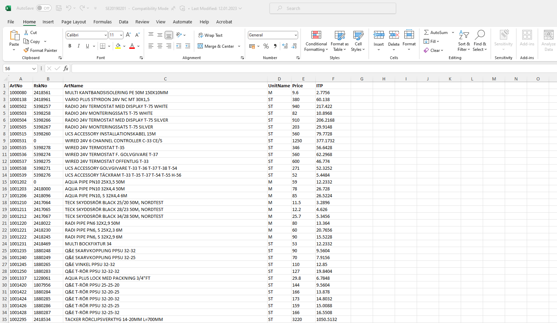Viewport: 557px width, 323px height.
Task: Click the Insert Function fx icon
Action: tap(66, 68)
